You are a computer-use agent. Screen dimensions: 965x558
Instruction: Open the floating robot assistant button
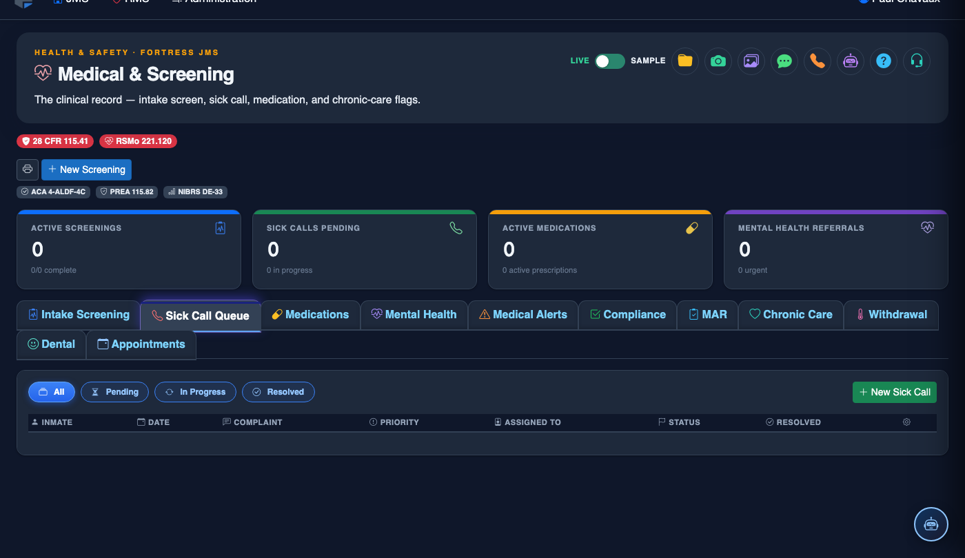tap(931, 524)
